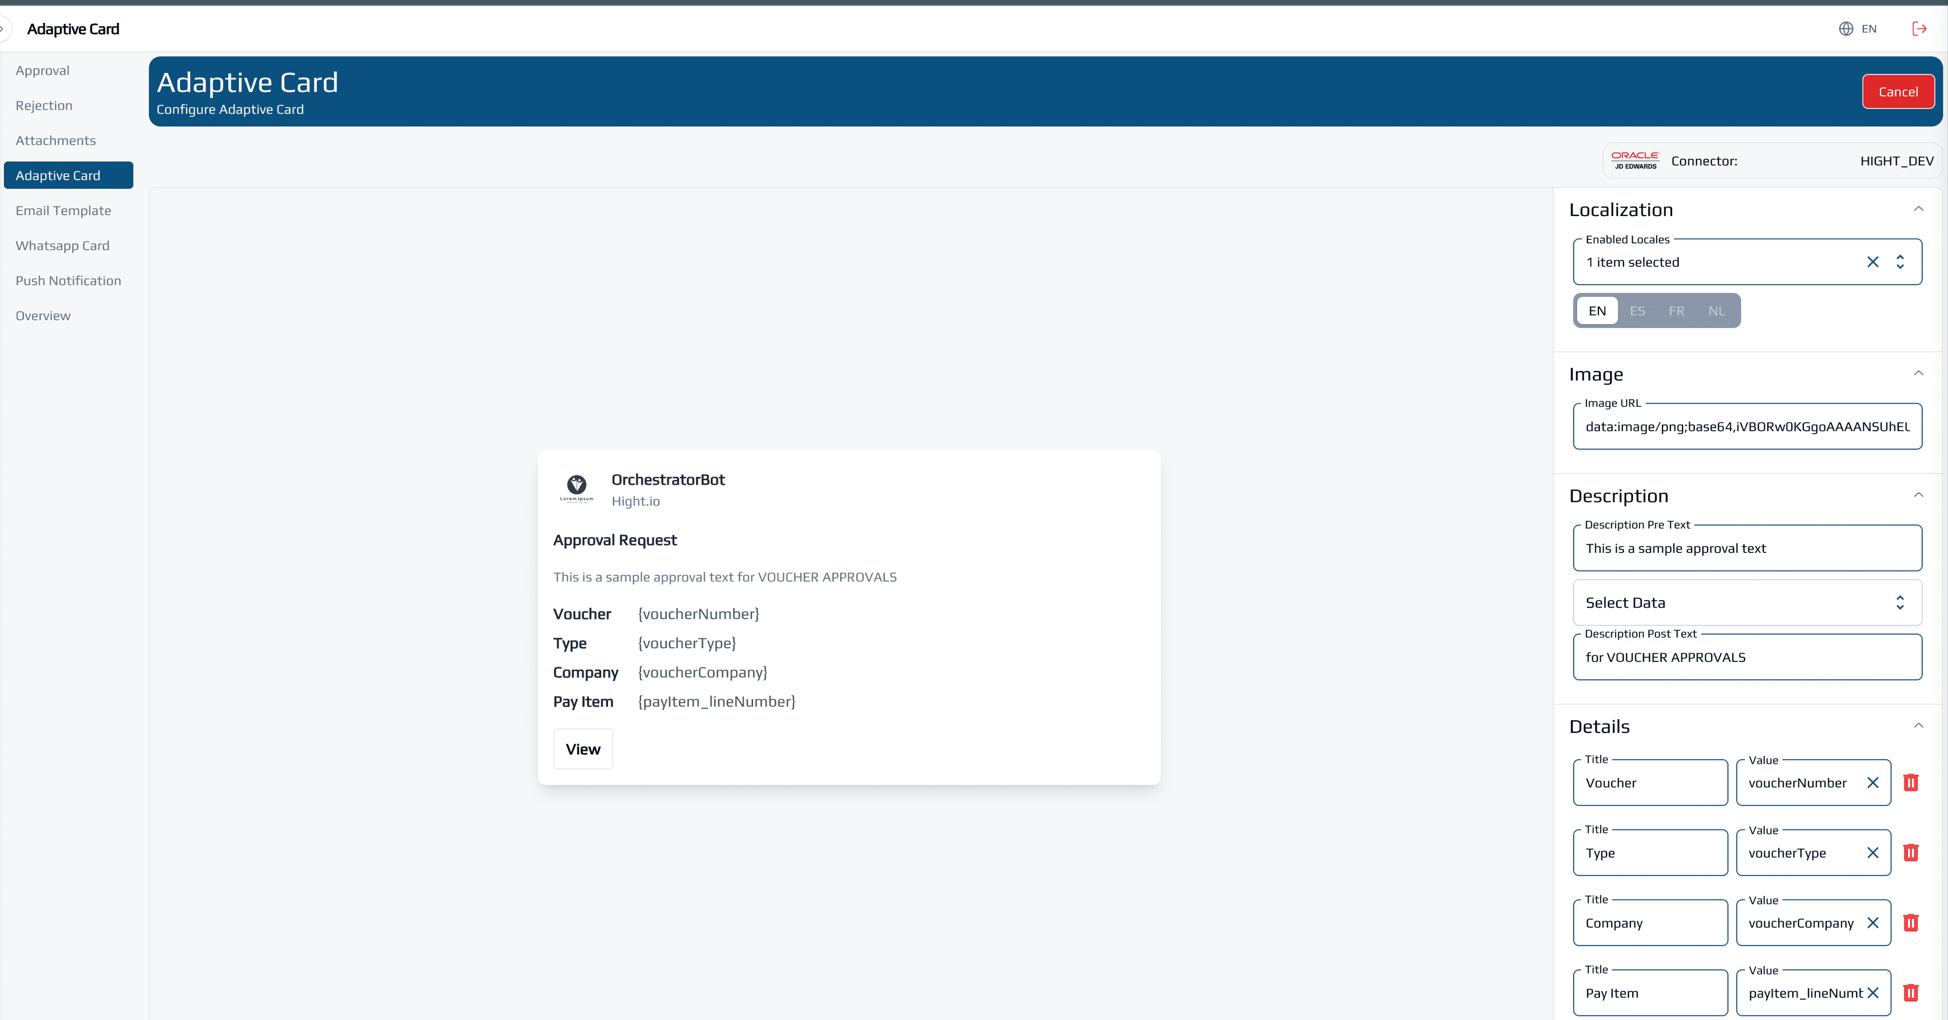Click the logout icon in top bar
Image resolution: width=1948 pixels, height=1020 pixels.
tap(1919, 29)
